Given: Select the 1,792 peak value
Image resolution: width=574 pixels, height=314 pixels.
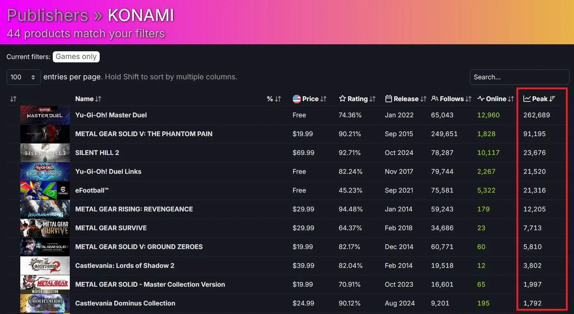Looking at the screenshot, I should (533, 303).
